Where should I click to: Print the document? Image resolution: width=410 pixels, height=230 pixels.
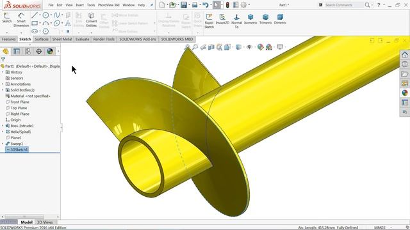pyautogui.click(x=195, y=4)
